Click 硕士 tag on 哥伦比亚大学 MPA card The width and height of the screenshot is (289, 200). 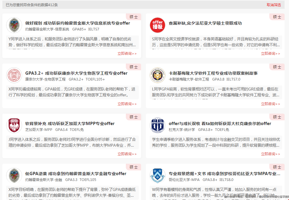pyautogui.click(x=277, y=167)
